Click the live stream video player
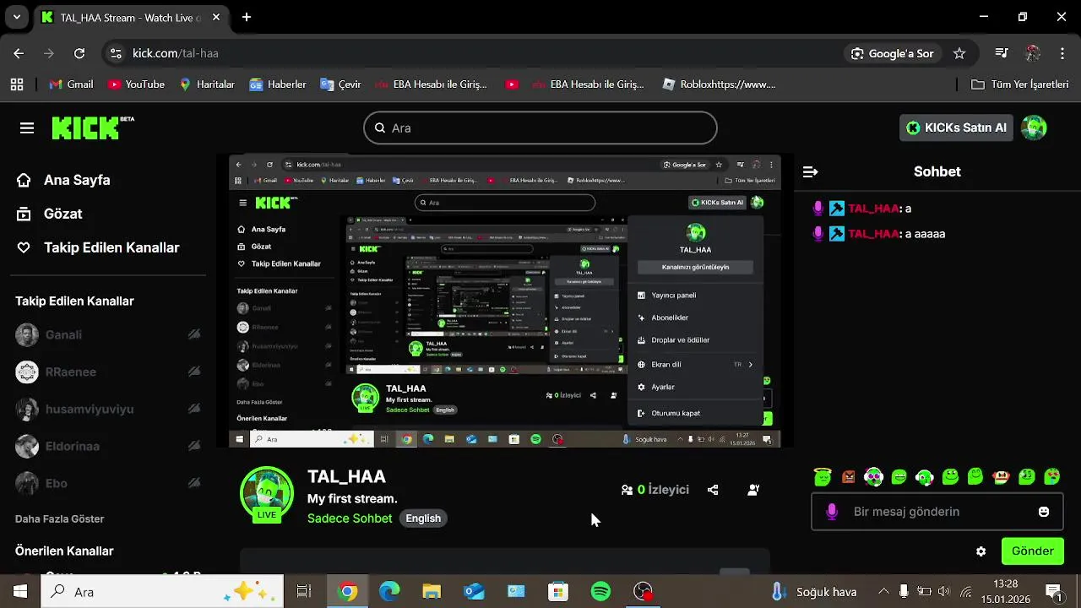This screenshot has height=608, width=1081. click(505, 301)
